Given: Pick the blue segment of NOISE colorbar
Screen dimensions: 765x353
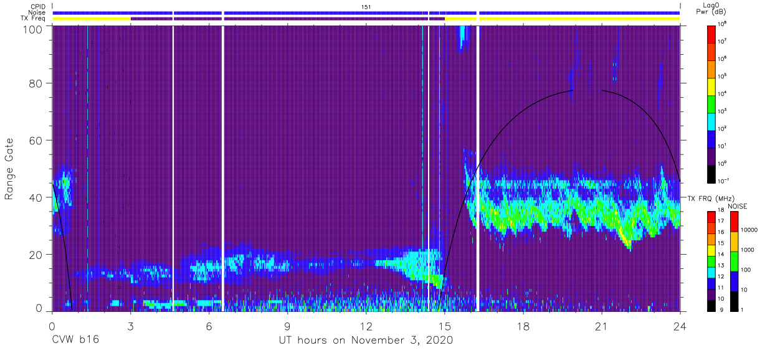Looking at the screenshot, I should tap(734, 281).
